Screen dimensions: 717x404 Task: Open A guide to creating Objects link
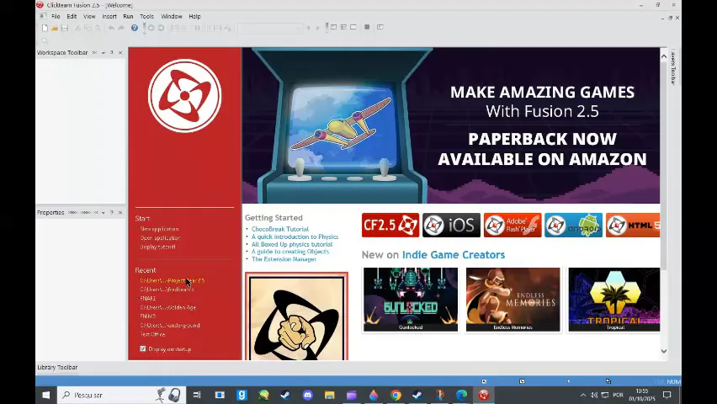click(x=289, y=252)
